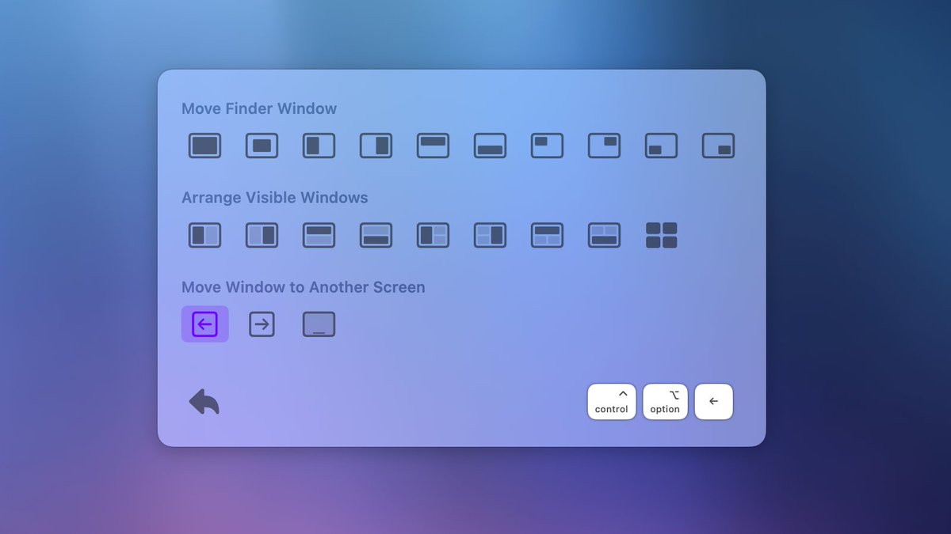The height and width of the screenshot is (534, 951).
Task: Move Finder window to bottom half
Action: coord(490,146)
